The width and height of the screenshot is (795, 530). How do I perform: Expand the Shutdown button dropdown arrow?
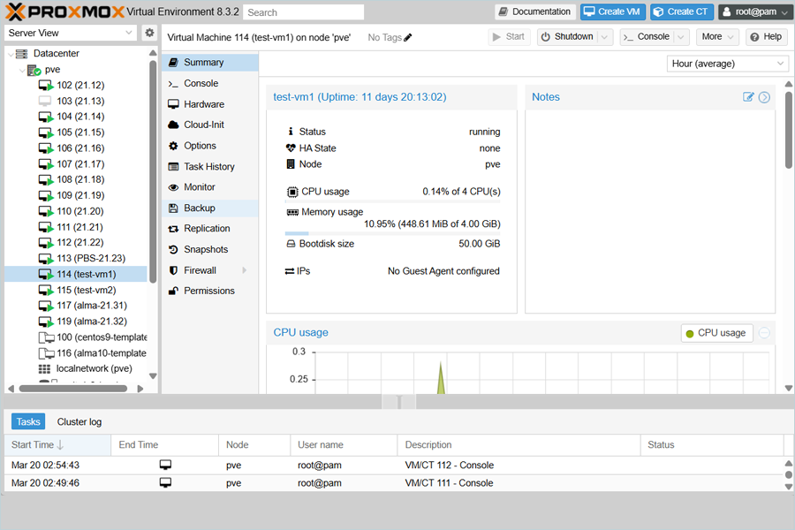[604, 37]
